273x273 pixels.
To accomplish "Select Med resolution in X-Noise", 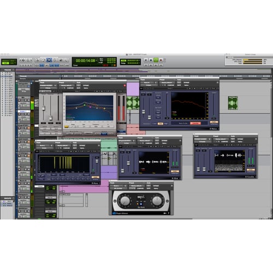I will click(x=160, y=123).
